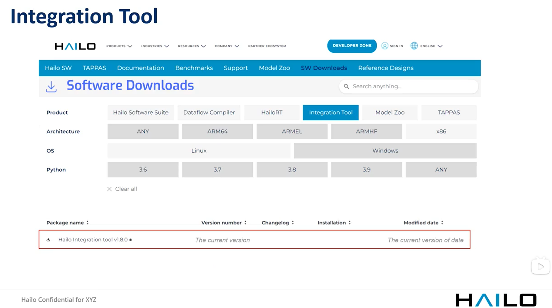Click the search magnifier icon
Image resolution: width=552 pixels, height=308 pixels.
pyautogui.click(x=346, y=87)
